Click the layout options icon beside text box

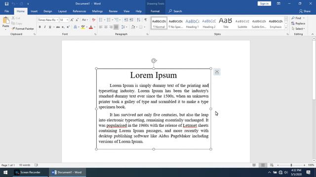coord(217,72)
